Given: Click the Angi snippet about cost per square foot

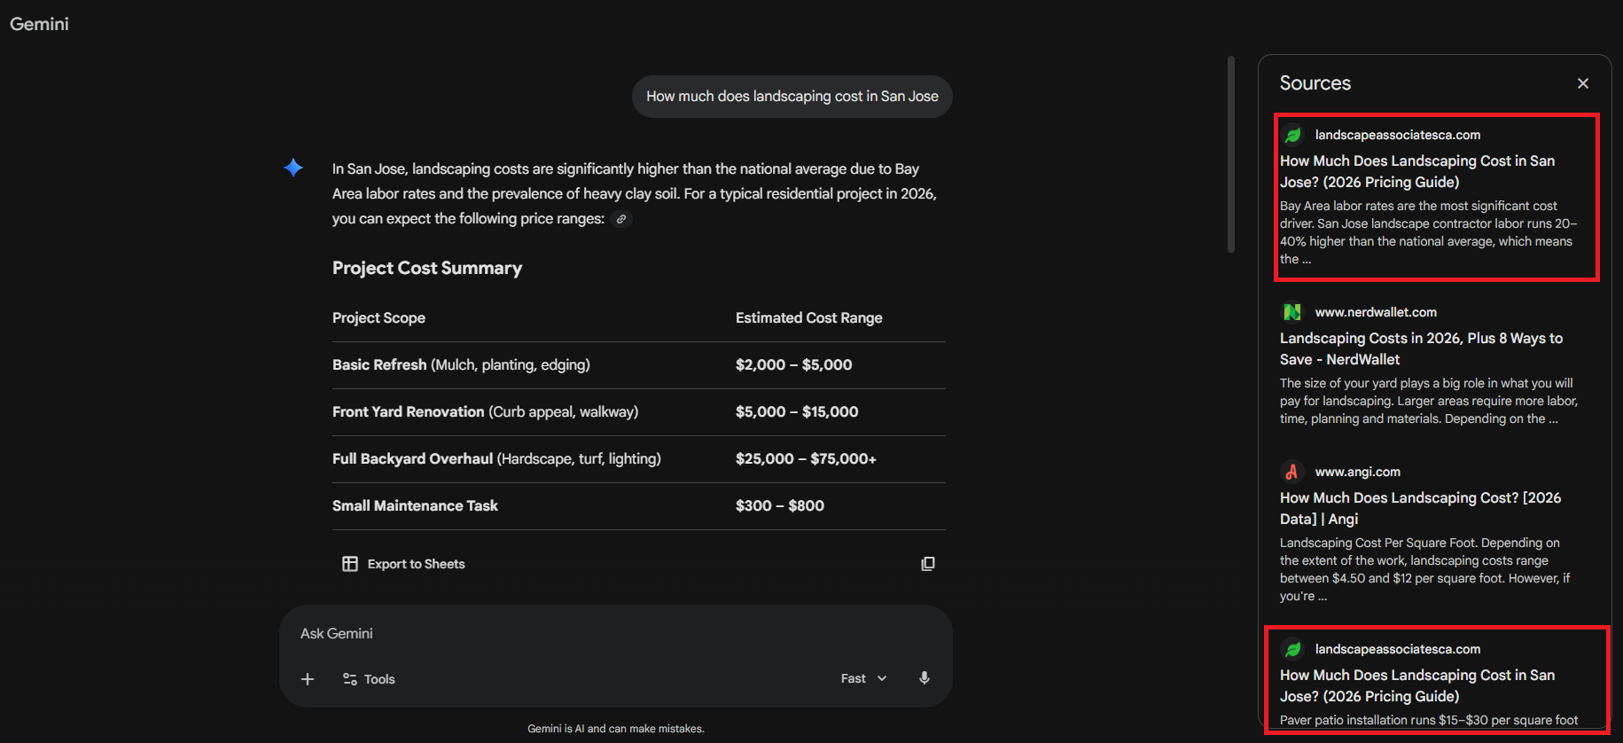Looking at the screenshot, I should click(x=1424, y=569).
